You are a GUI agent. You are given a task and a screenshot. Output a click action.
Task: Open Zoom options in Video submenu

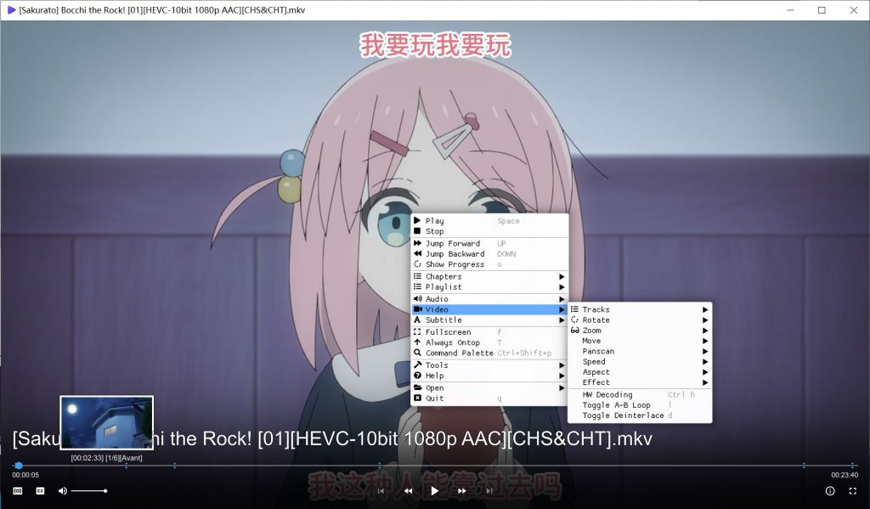pos(640,331)
